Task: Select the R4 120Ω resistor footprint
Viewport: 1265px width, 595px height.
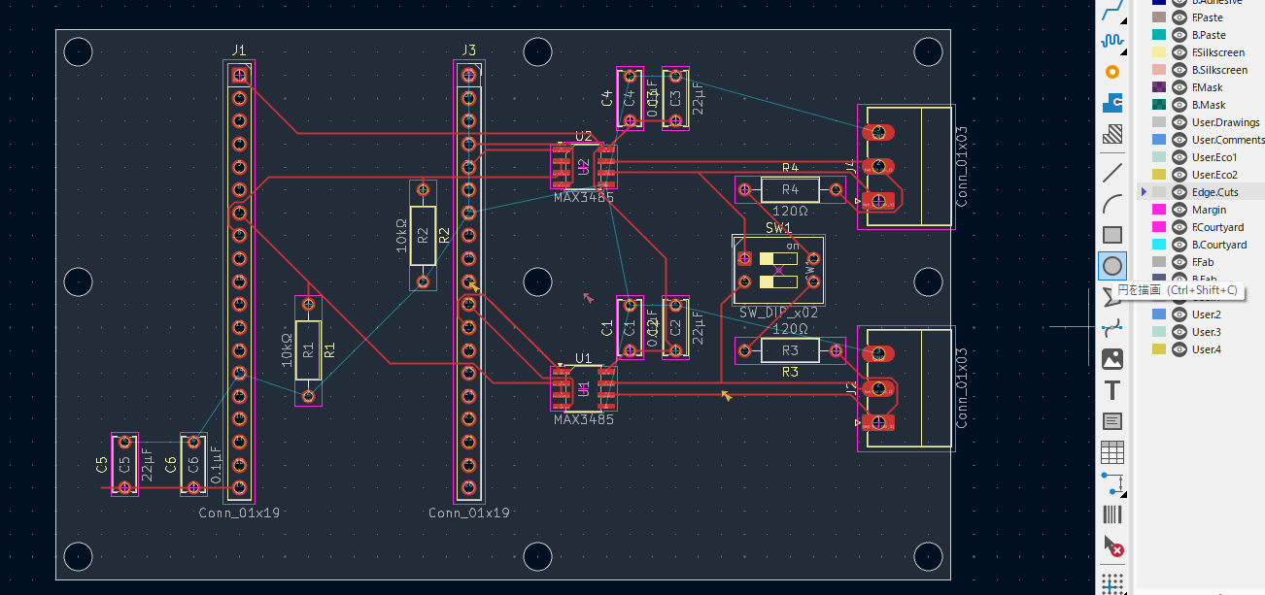Action: tap(790, 189)
